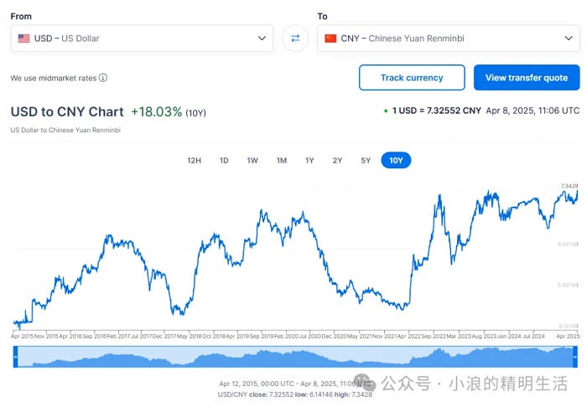Click the Track currency button
Viewport: 587px width, 407px height.
pyautogui.click(x=412, y=77)
